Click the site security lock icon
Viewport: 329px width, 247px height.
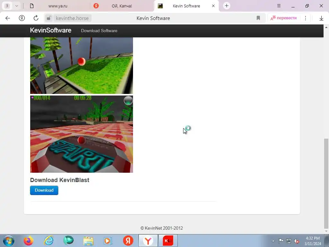point(49,18)
